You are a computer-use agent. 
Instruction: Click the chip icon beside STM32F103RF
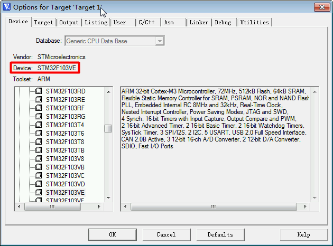point(39,108)
